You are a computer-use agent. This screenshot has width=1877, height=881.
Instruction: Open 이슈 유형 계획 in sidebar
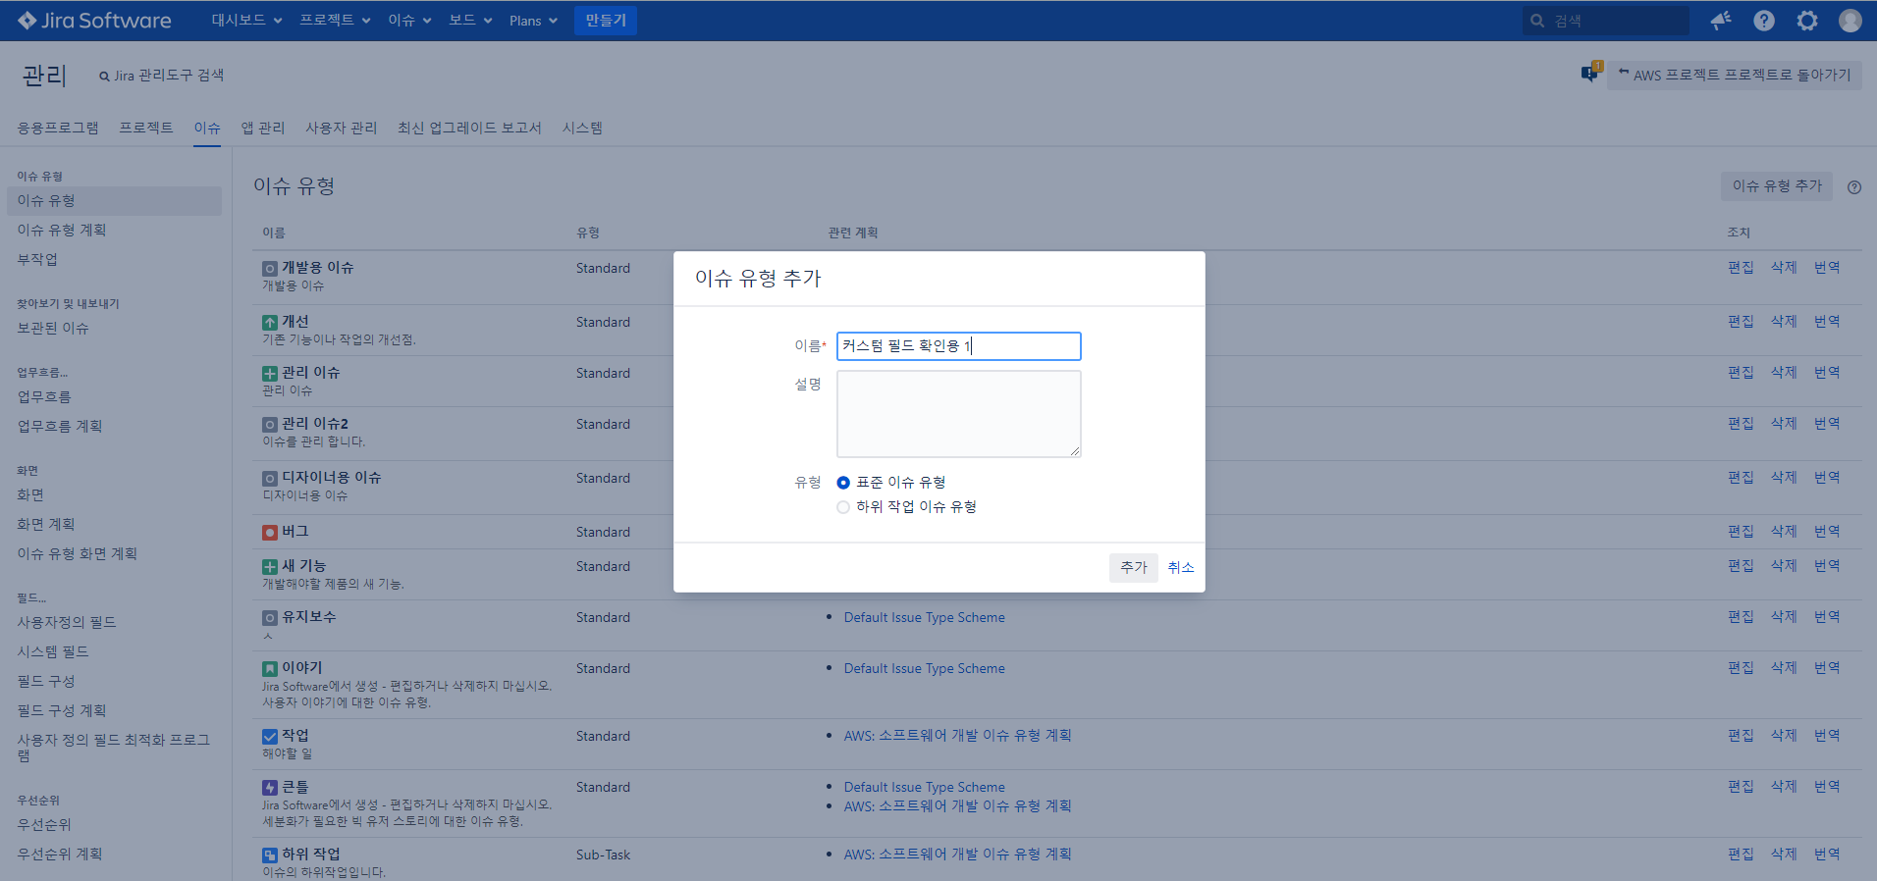pyautogui.click(x=62, y=230)
